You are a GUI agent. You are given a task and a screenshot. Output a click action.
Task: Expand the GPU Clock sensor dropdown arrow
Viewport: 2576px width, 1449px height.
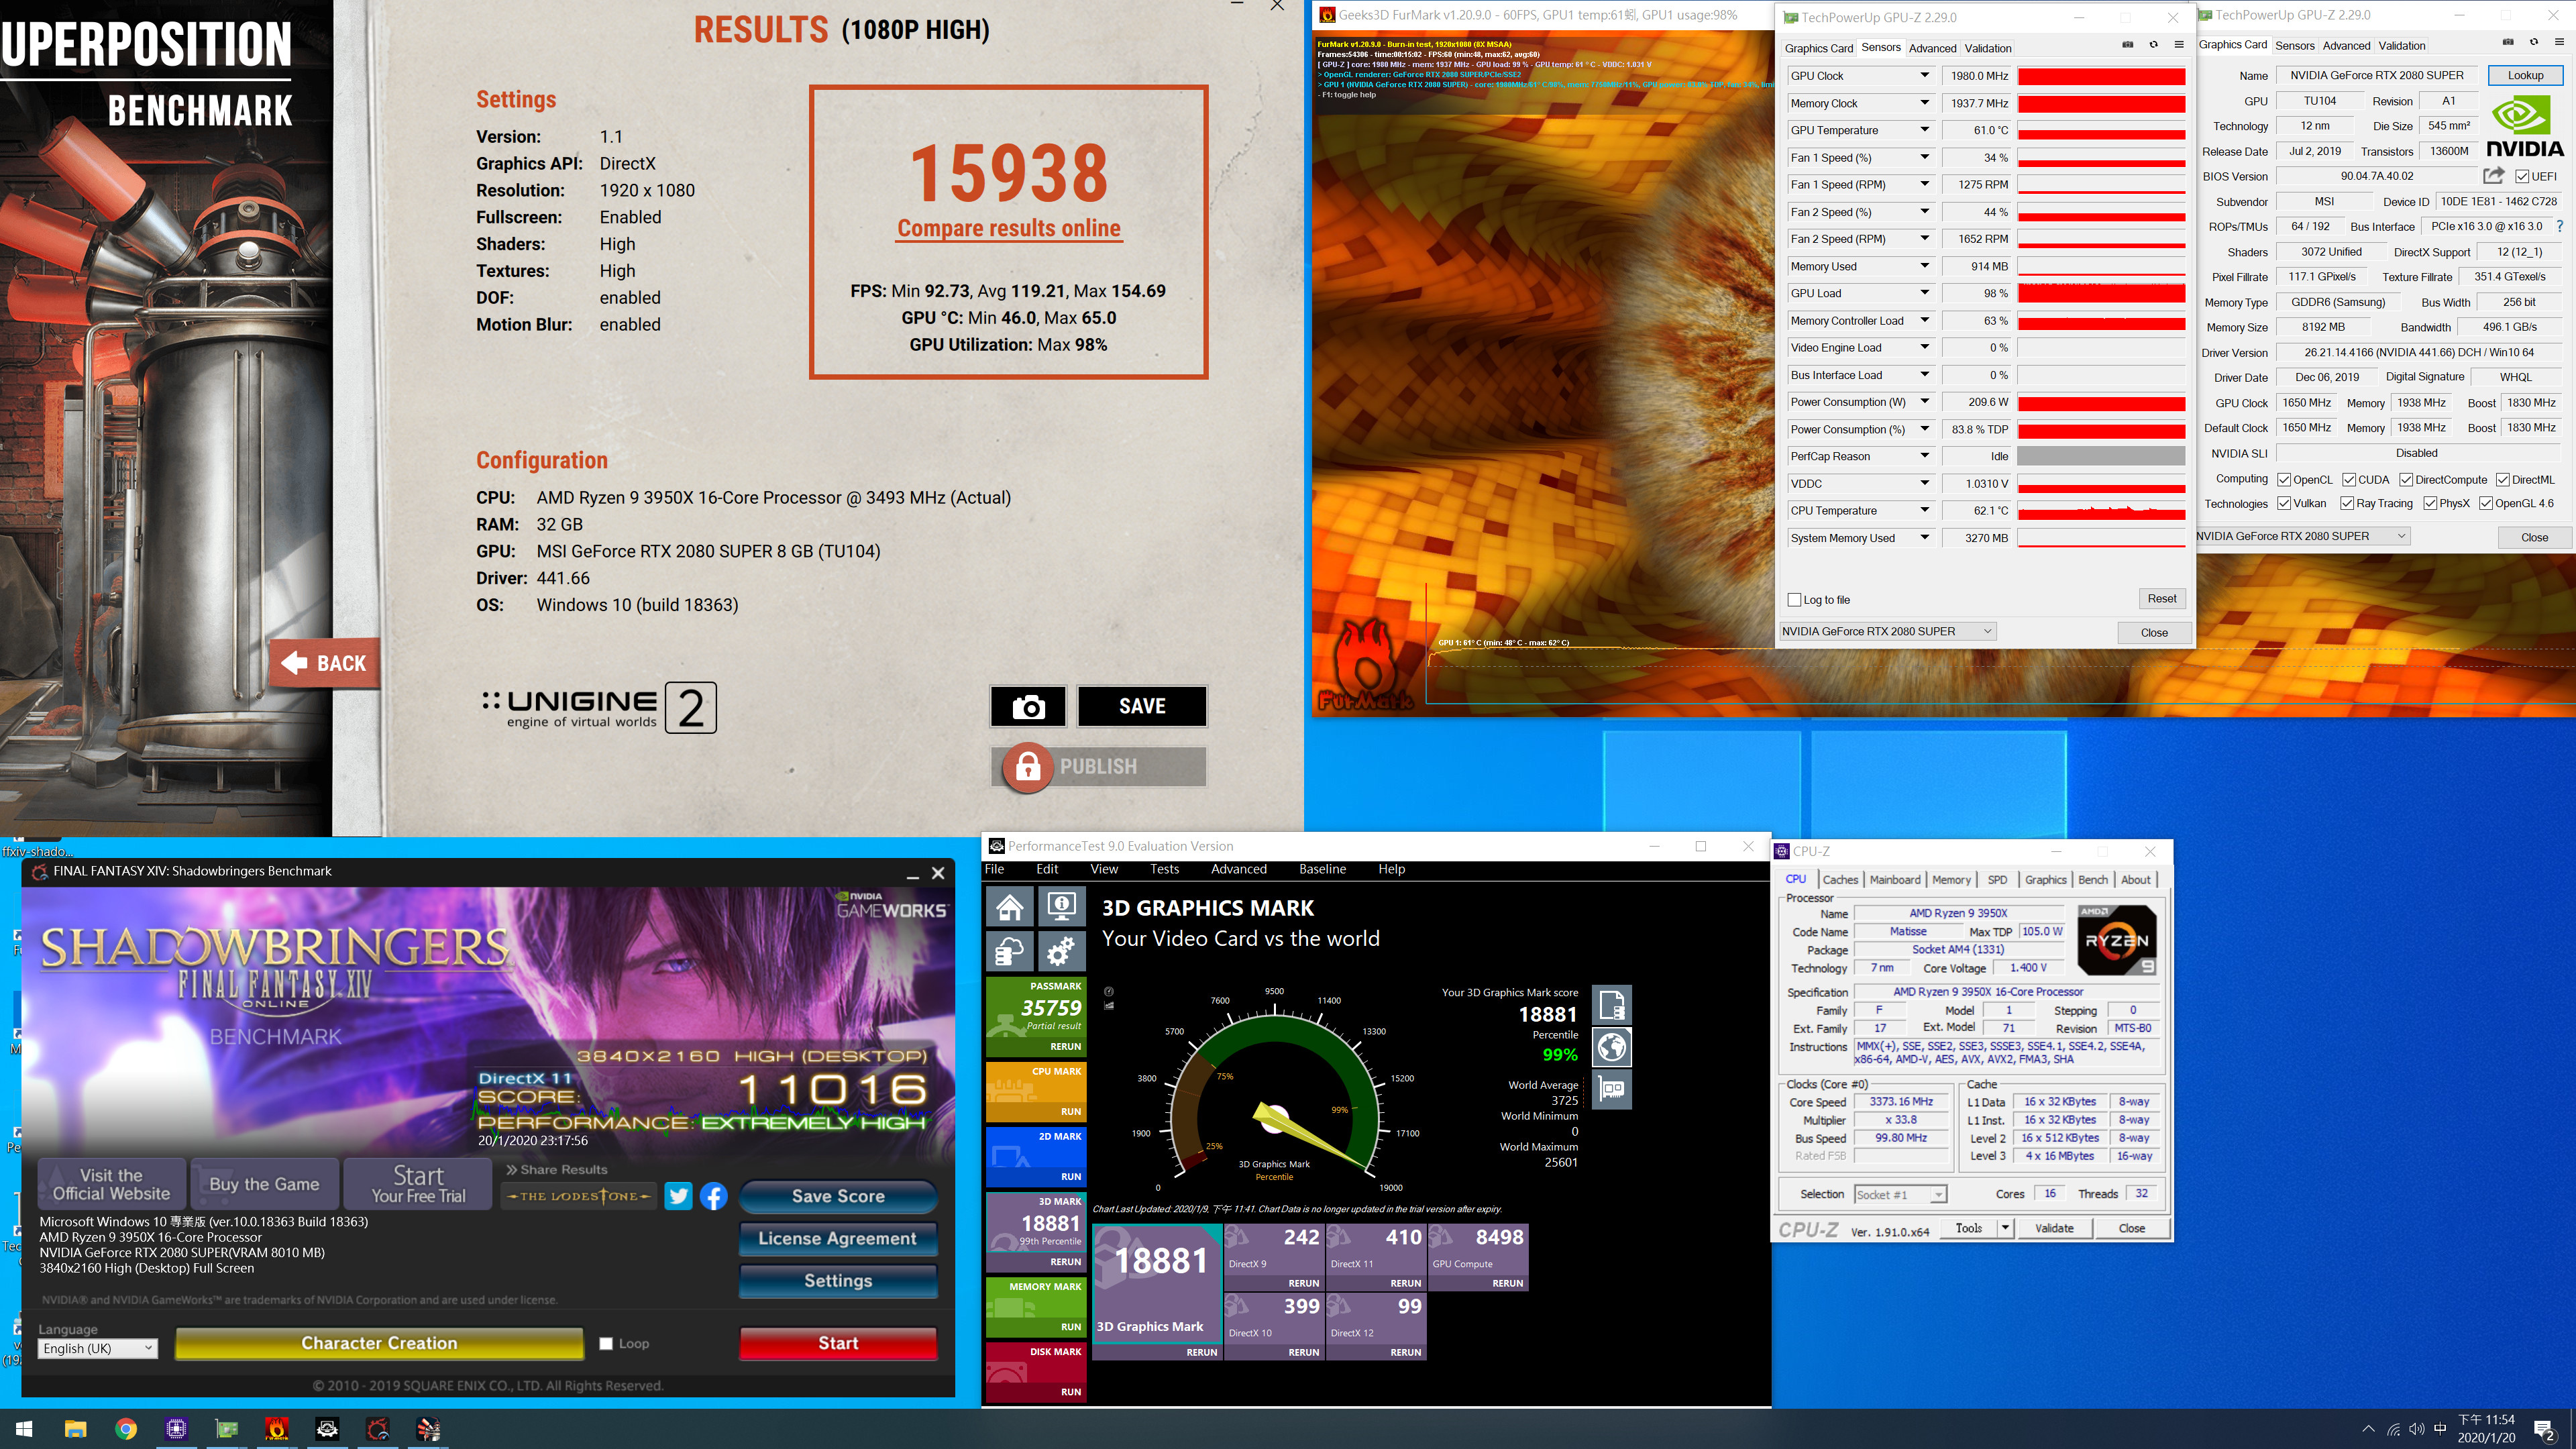1924,75
